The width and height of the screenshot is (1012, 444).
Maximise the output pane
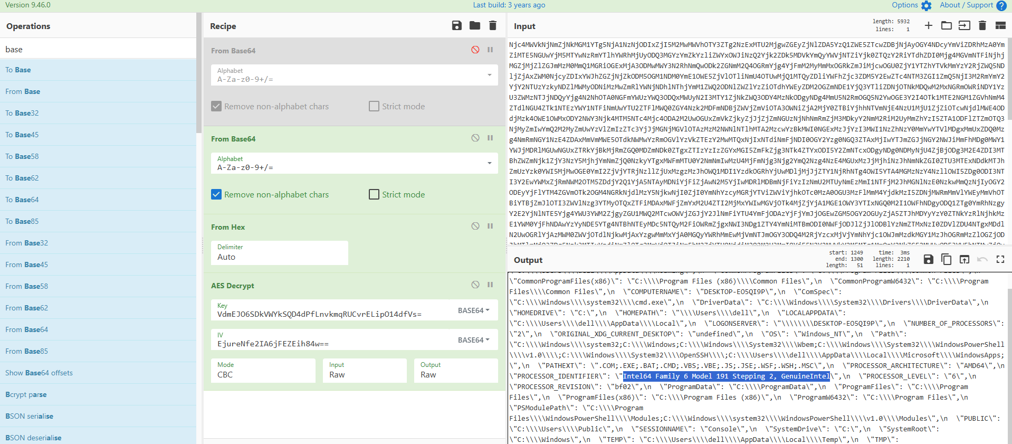(1000, 259)
